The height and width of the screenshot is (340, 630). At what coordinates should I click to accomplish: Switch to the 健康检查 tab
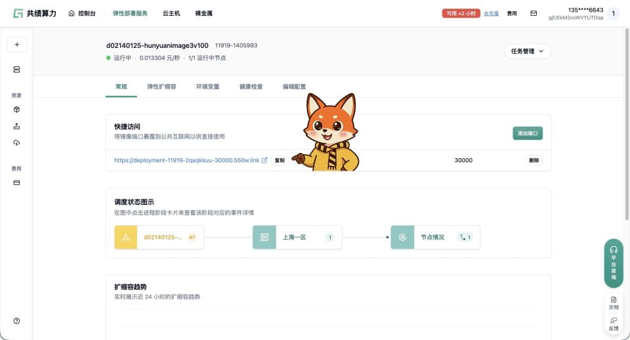pyautogui.click(x=251, y=87)
